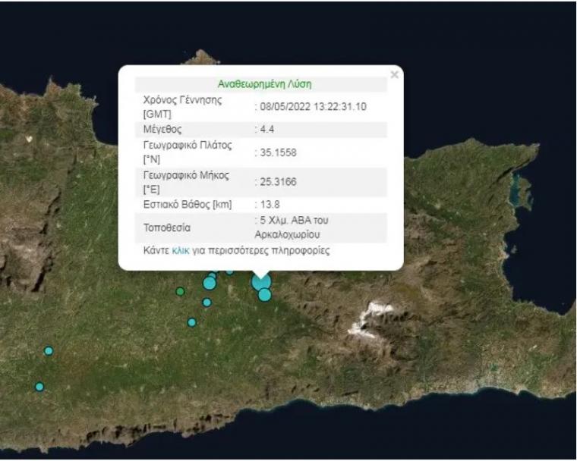Click the lowest cyan marker in far west
577x461 pixels.
39,387
